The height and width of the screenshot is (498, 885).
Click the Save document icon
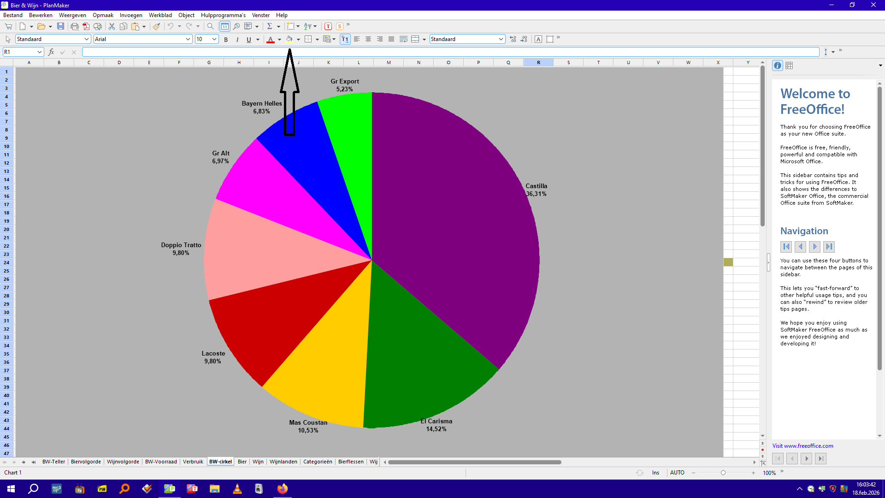coord(60,26)
